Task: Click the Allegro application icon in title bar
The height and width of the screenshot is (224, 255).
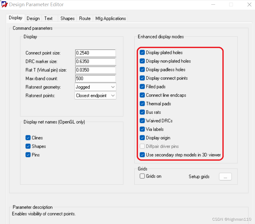Action: 4,4
